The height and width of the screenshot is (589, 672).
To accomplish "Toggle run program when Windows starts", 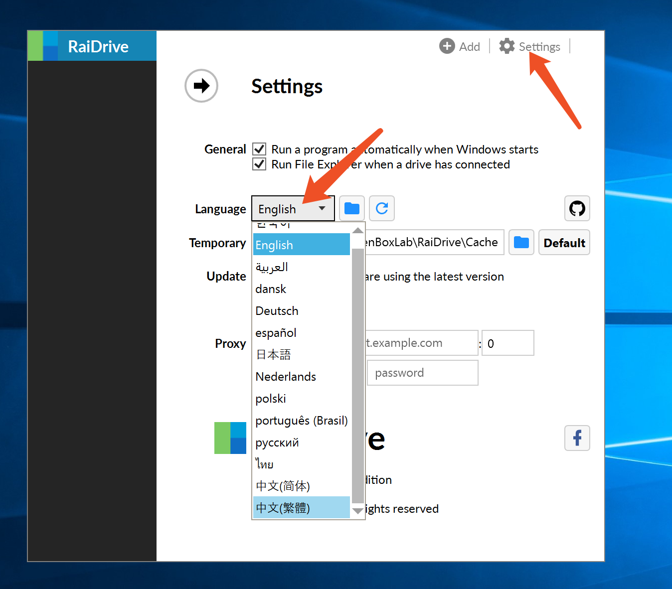I will [259, 149].
